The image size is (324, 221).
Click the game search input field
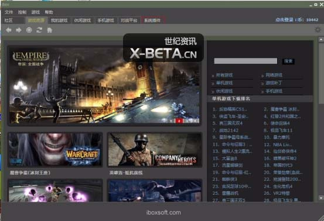tap(245, 61)
